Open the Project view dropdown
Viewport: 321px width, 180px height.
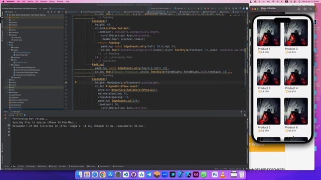click(x=10, y=12)
